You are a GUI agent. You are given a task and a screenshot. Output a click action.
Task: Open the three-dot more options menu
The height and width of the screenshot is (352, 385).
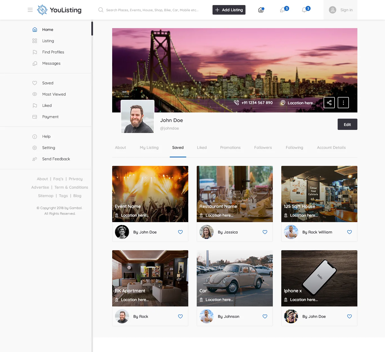coord(343,103)
